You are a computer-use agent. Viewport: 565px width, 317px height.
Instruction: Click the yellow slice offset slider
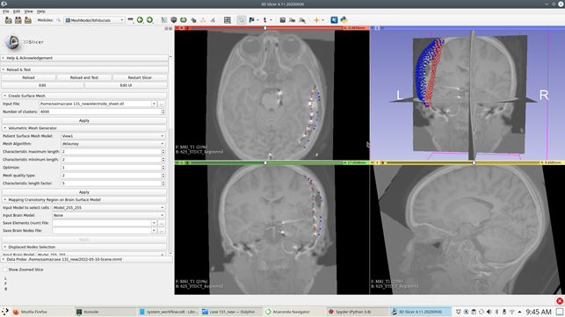[462, 162]
